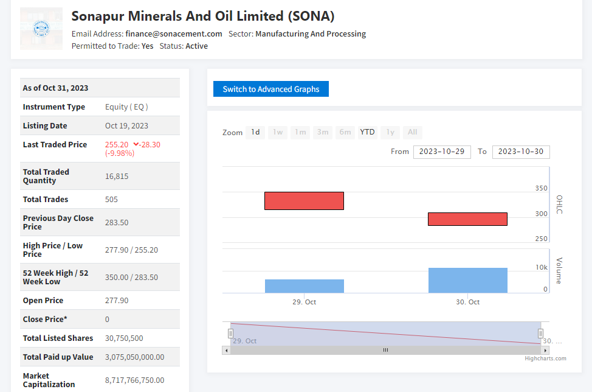Click the 30 Oct red OHLC candle
This screenshot has height=392, width=592.
(467, 219)
